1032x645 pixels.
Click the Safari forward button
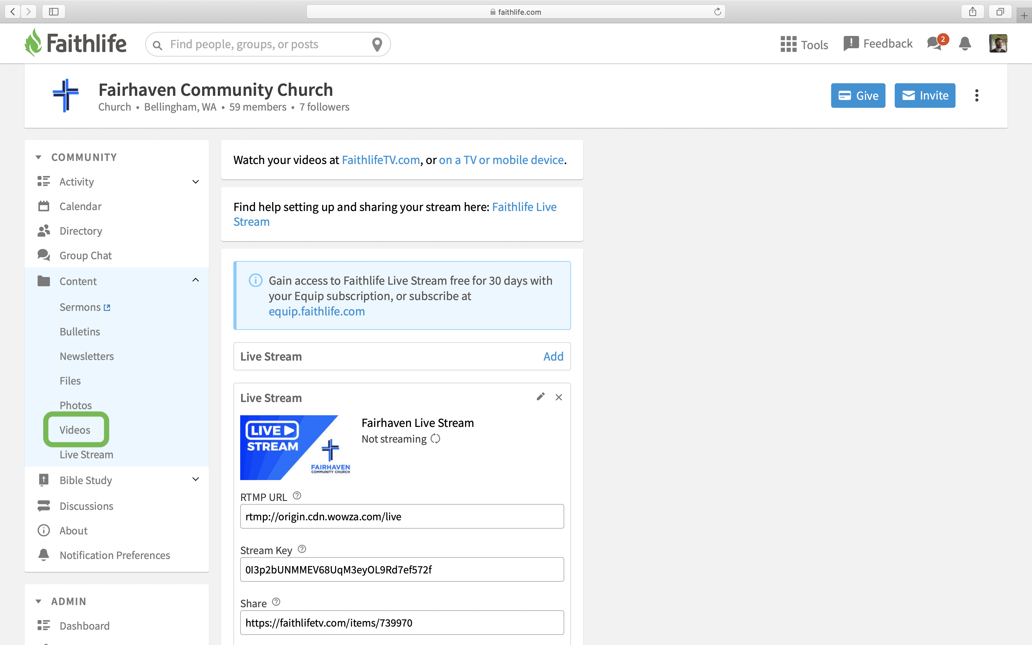tap(29, 12)
